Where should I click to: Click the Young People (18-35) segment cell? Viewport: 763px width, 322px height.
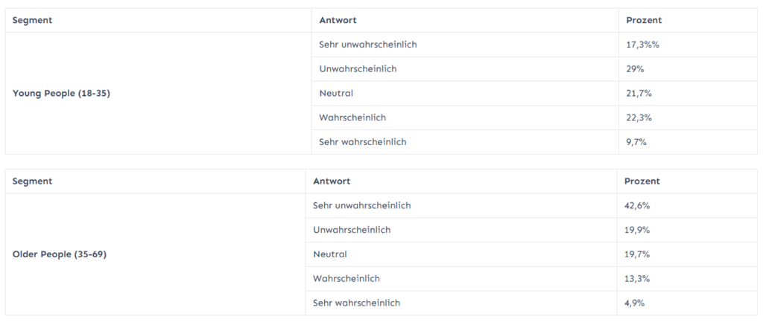(x=62, y=94)
